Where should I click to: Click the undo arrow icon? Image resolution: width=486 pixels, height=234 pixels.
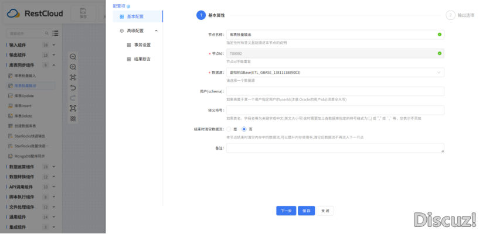(73, 88)
